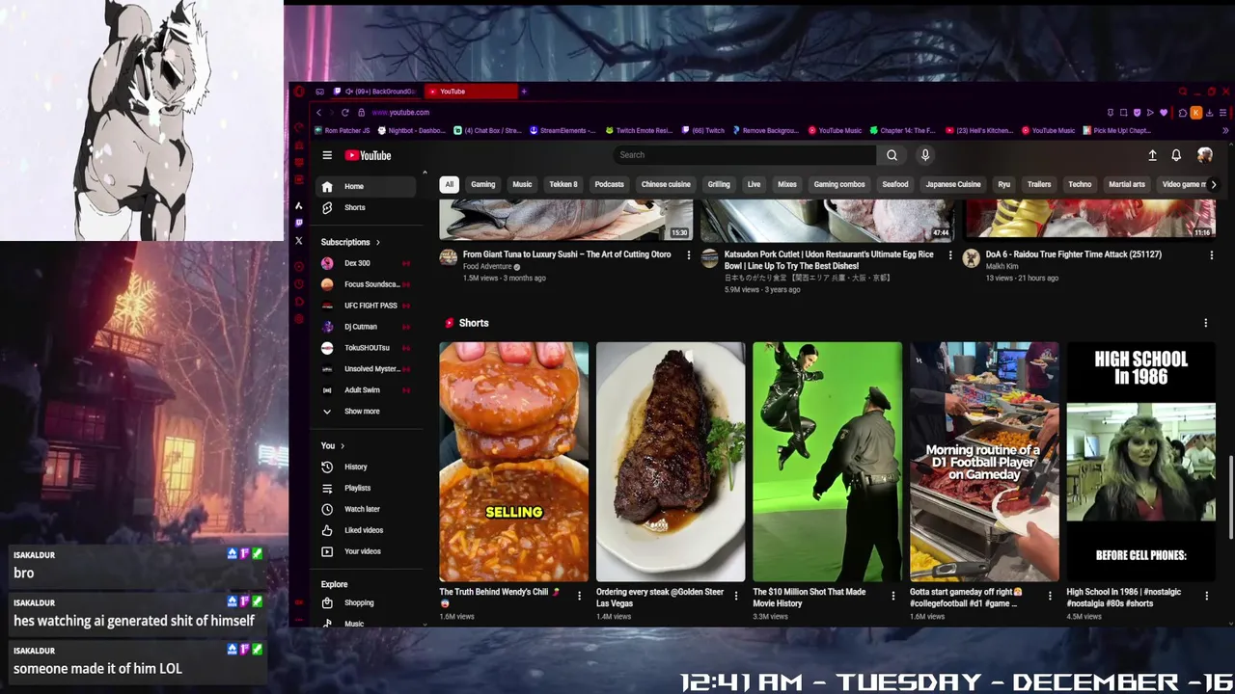Click the browser address bar URL
Image resolution: width=1235 pixels, height=694 pixels.
[x=400, y=113]
